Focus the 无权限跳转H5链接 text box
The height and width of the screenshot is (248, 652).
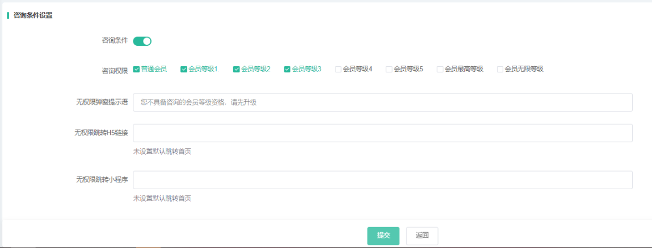(x=382, y=133)
